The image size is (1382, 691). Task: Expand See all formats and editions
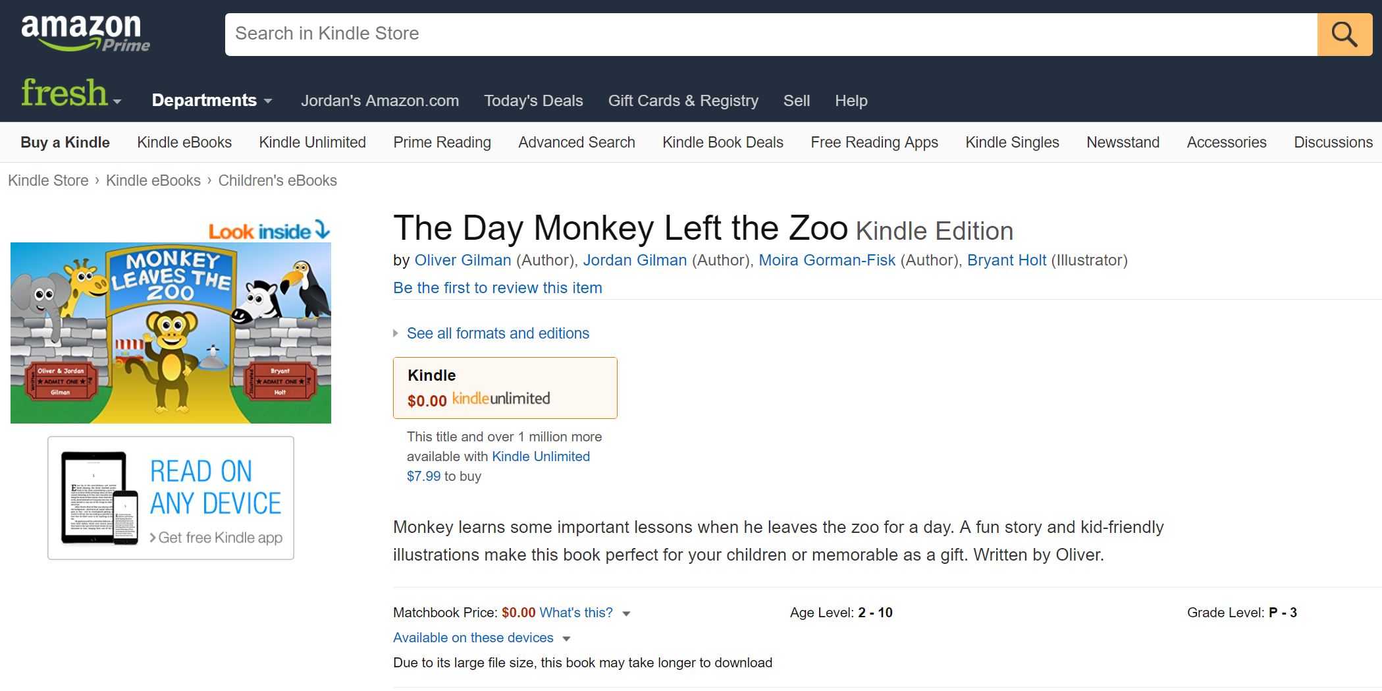[x=497, y=333]
